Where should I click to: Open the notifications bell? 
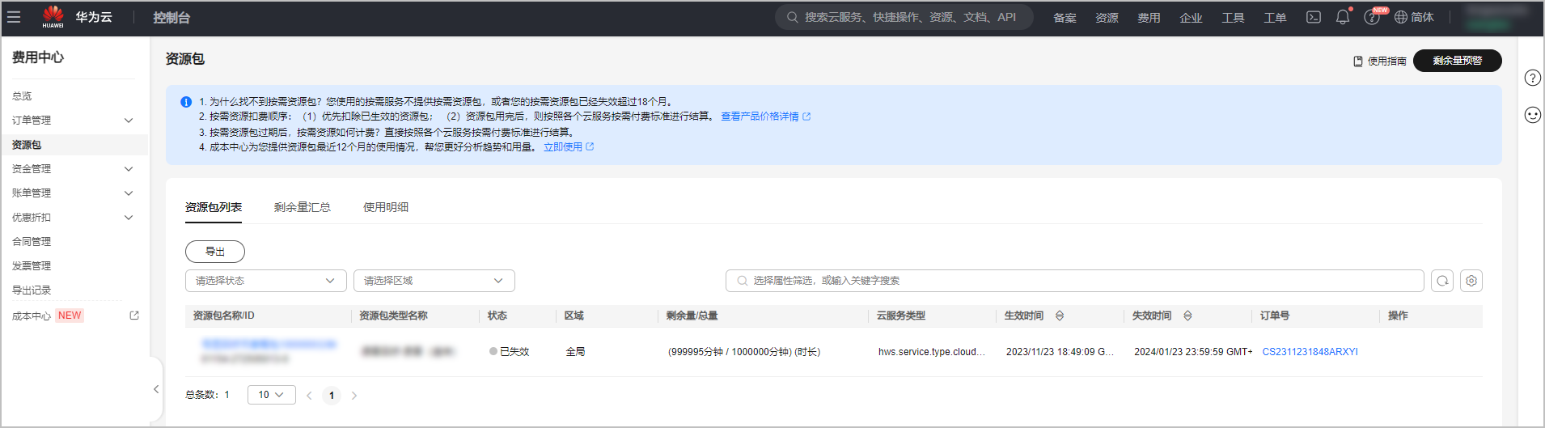[1343, 17]
